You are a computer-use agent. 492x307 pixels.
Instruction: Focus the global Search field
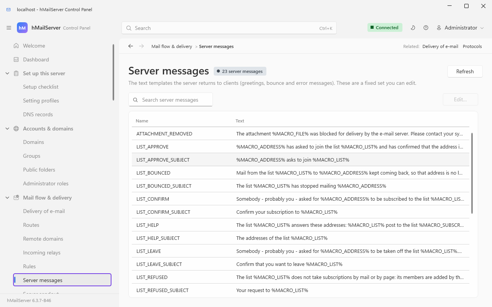[x=229, y=28]
